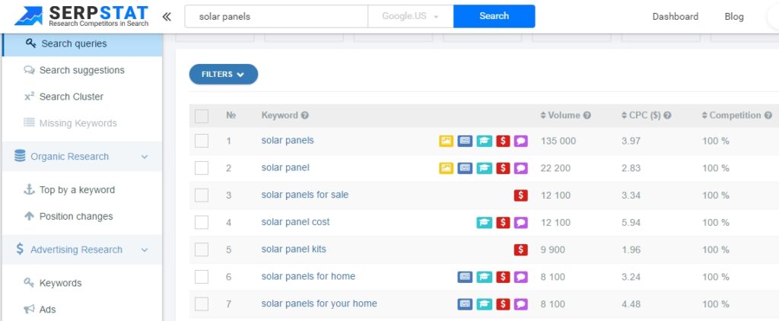Viewport: 779px width, 321px height.
Task: Open Search suggestions in the sidebar
Action: click(81, 70)
